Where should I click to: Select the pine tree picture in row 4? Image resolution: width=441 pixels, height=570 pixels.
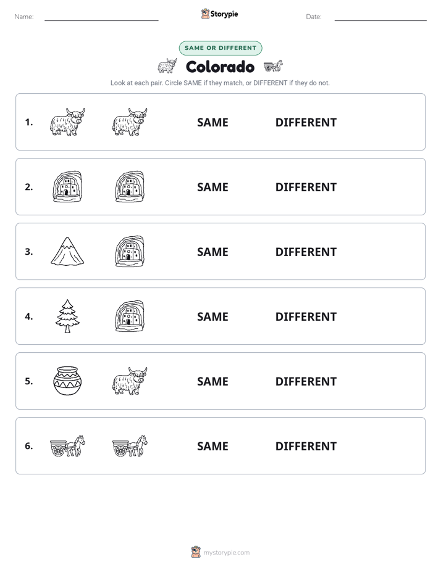click(x=67, y=316)
